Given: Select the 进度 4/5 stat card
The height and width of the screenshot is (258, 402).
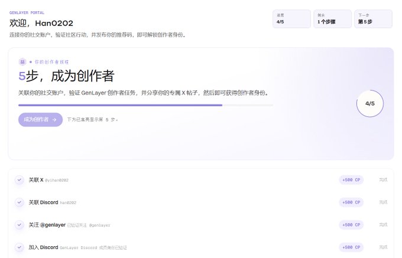Looking at the screenshot, I should tap(291, 19).
